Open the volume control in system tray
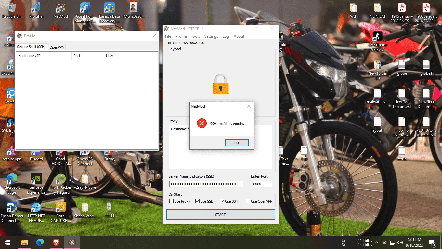 (400, 242)
